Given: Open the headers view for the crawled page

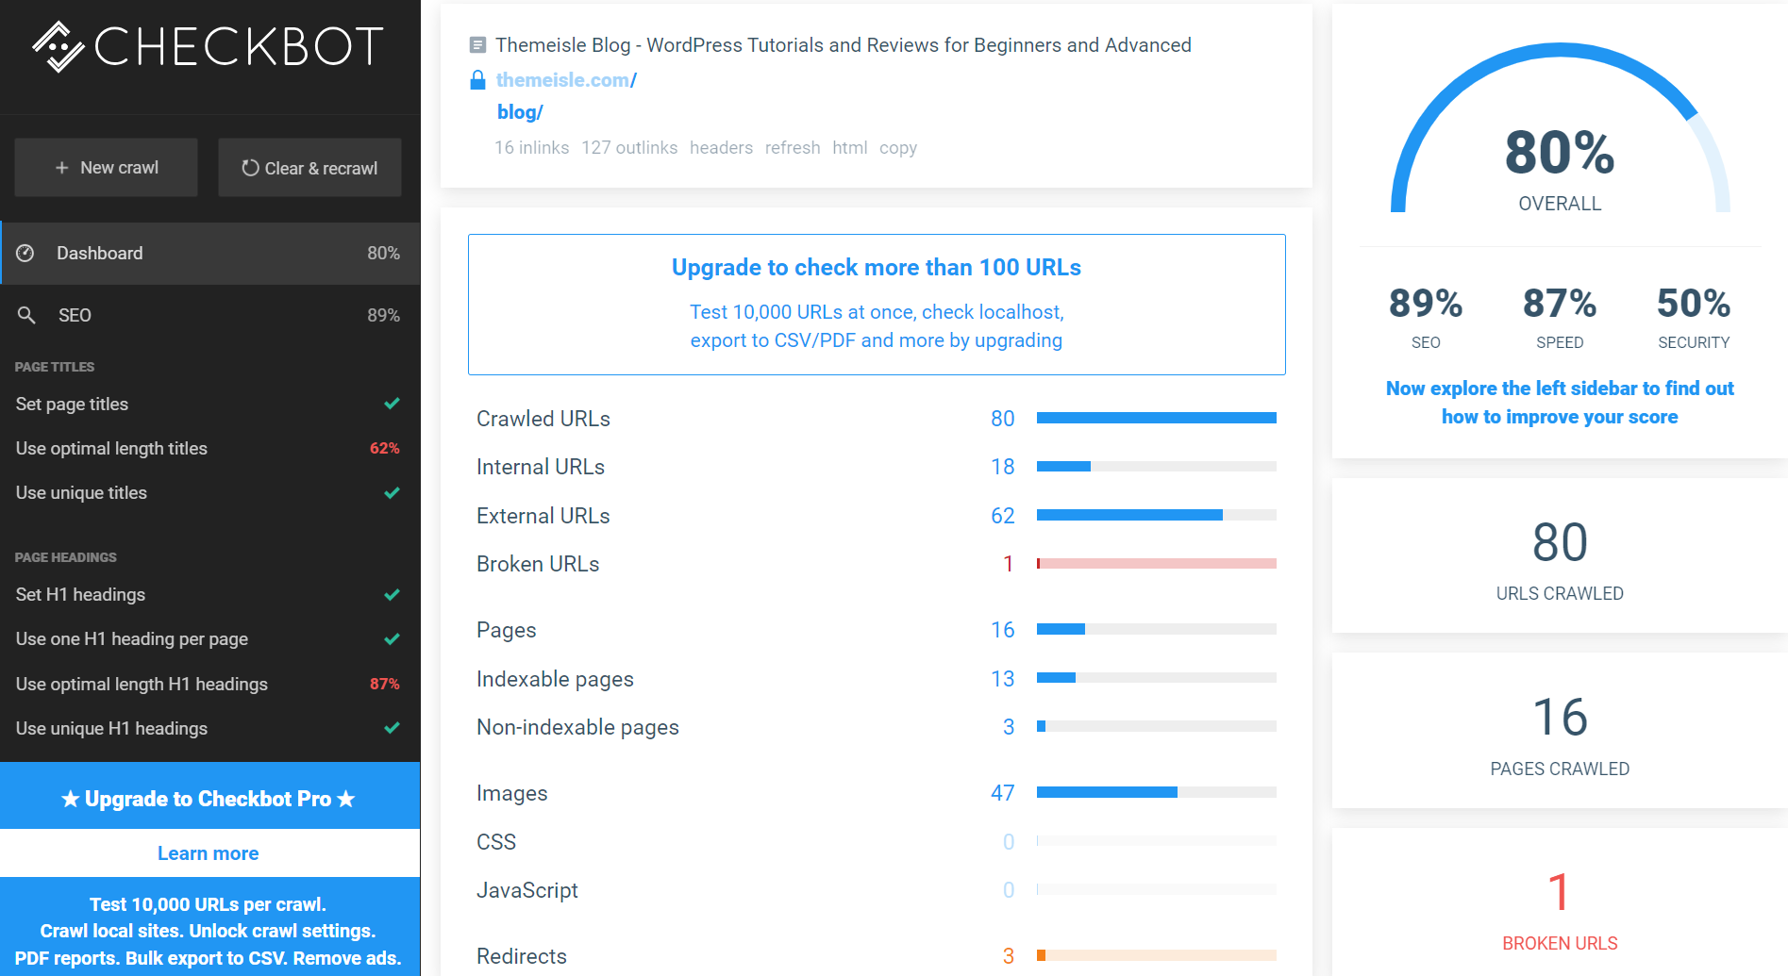Looking at the screenshot, I should (x=721, y=147).
